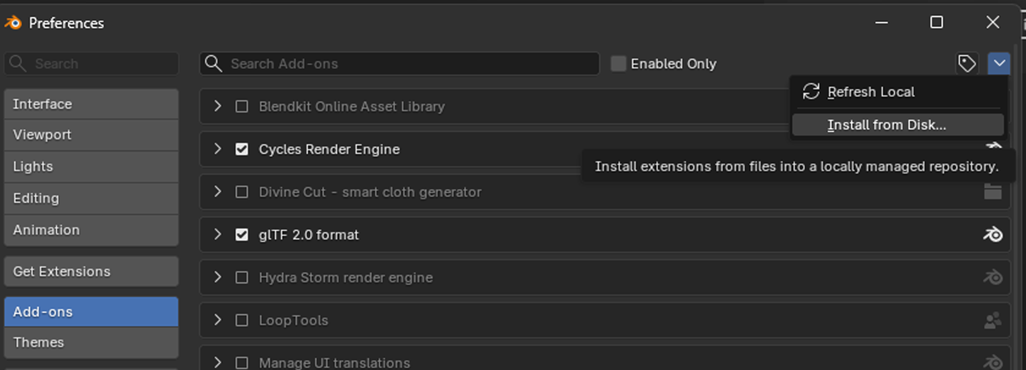Enable the Blendkit Online Asset Library add-on
This screenshot has height=370, width=1026.
coord(242,106)
